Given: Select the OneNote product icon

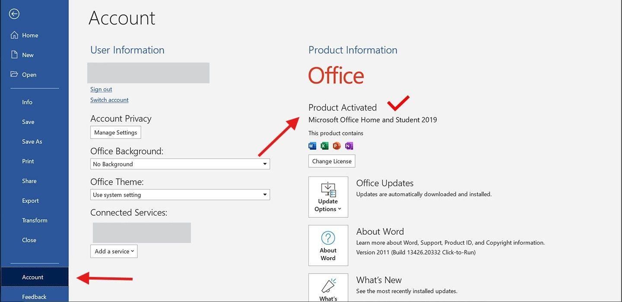Looking at the screenshot, I should tap(349, 146).
